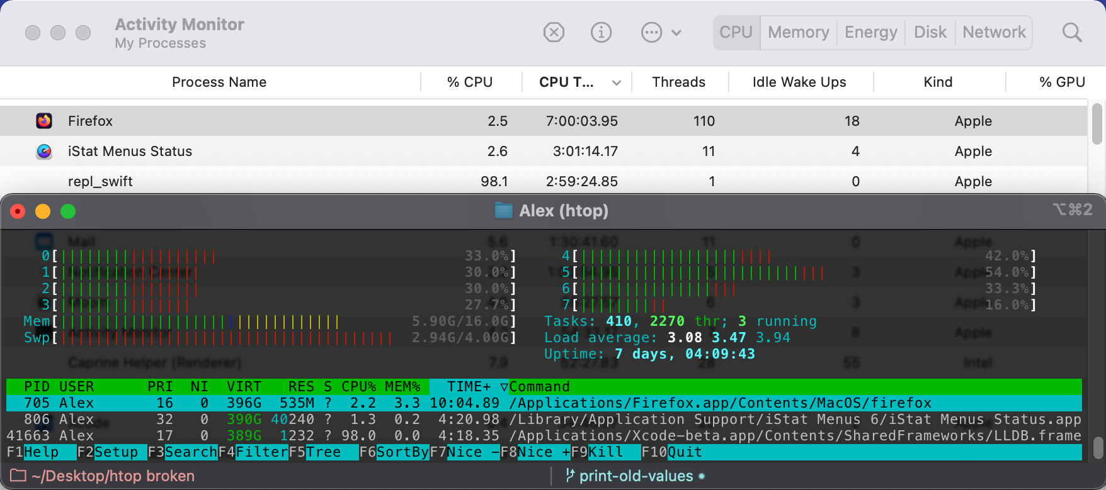Switch to the Disk tab
The image size is (1106, 490).
click(930, 32)
